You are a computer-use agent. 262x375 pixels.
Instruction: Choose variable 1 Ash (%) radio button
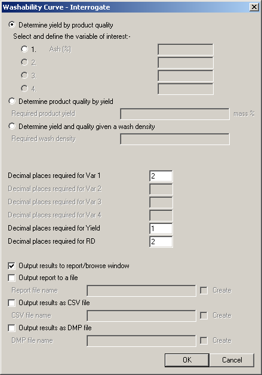click(24, 49)
